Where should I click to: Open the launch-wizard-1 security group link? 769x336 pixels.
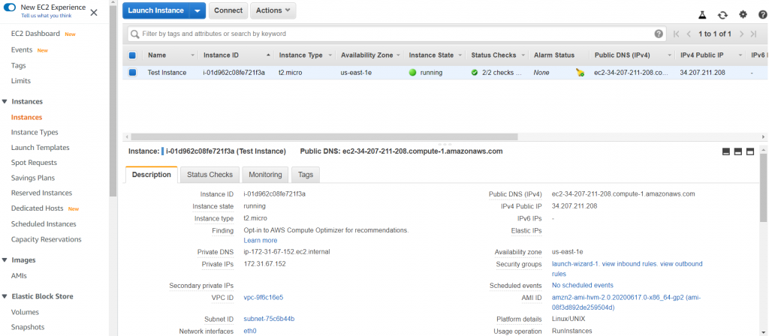574,264
